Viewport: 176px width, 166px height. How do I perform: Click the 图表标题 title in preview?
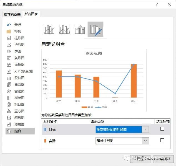94,53
